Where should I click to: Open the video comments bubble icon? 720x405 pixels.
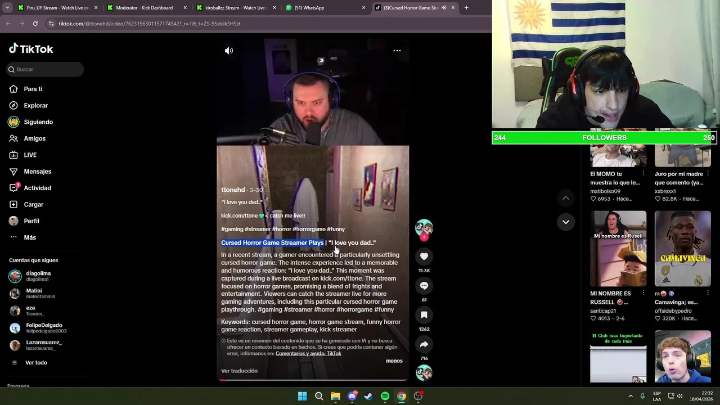click(424, 286)
